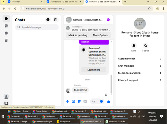167x124 pixels.
Task: Open More Options for the listing
Action: (x=101, y=35)
